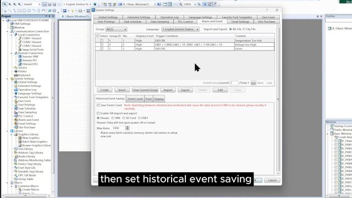Switch to the Global Settings tab
352x198 pixels.
click(108, 17)
